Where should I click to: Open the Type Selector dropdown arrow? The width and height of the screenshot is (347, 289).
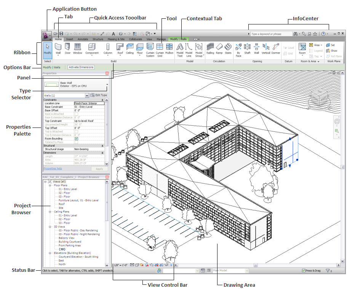[x=107, y=84]
